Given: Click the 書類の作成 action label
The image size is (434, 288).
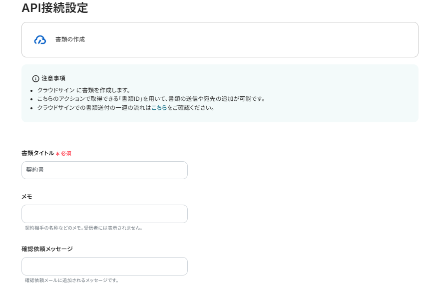Looking at the screenshot, I should [70, 39].
